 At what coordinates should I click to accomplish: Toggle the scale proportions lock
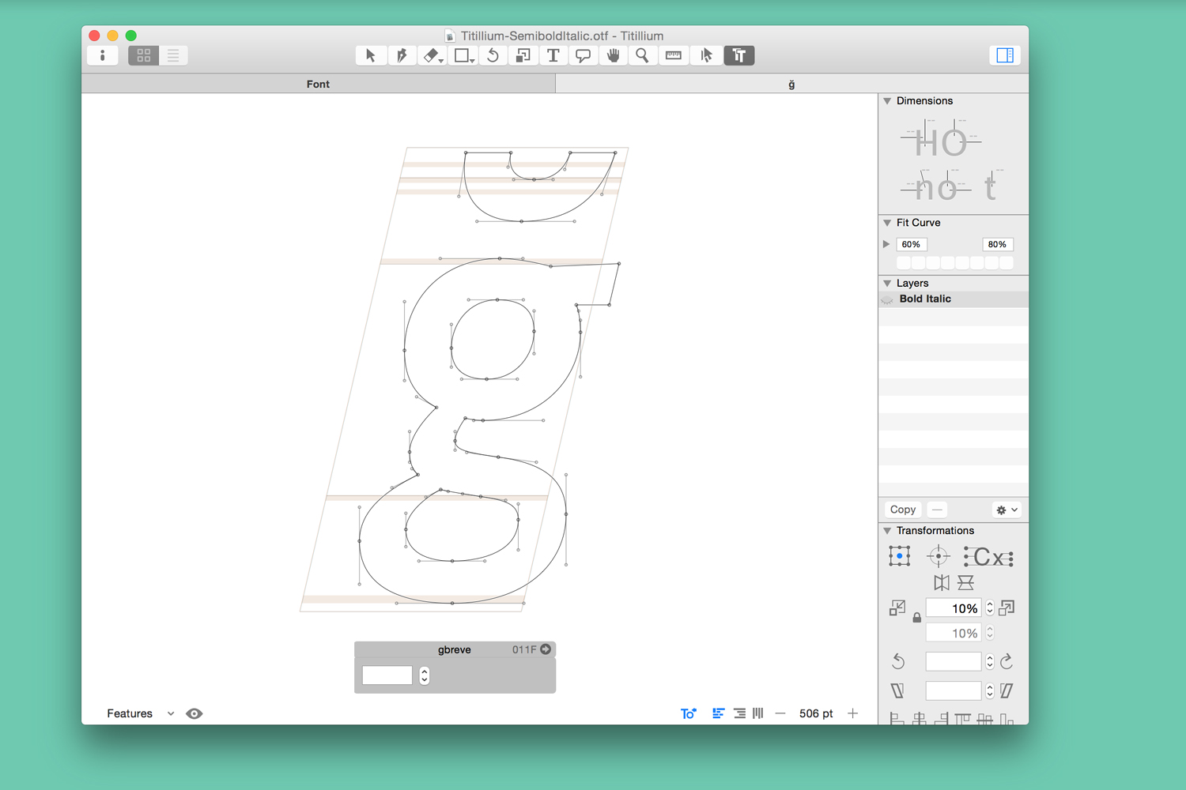tap(916, 618)
